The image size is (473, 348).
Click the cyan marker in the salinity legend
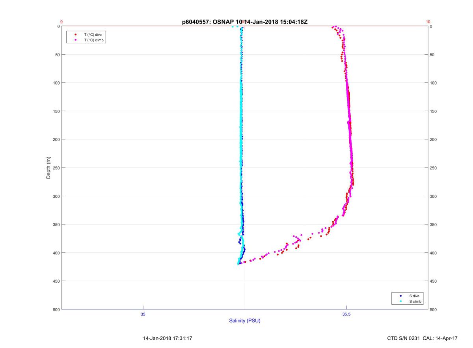tap(401, 301)
